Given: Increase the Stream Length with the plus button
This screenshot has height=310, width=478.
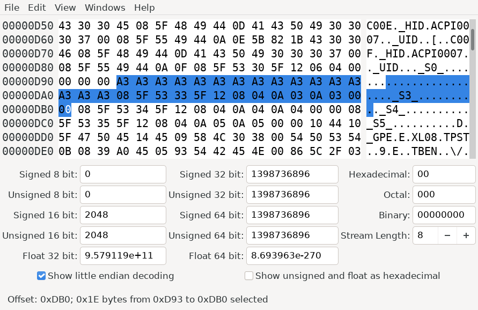Looking at the screenshot, I should coord(466,235).
